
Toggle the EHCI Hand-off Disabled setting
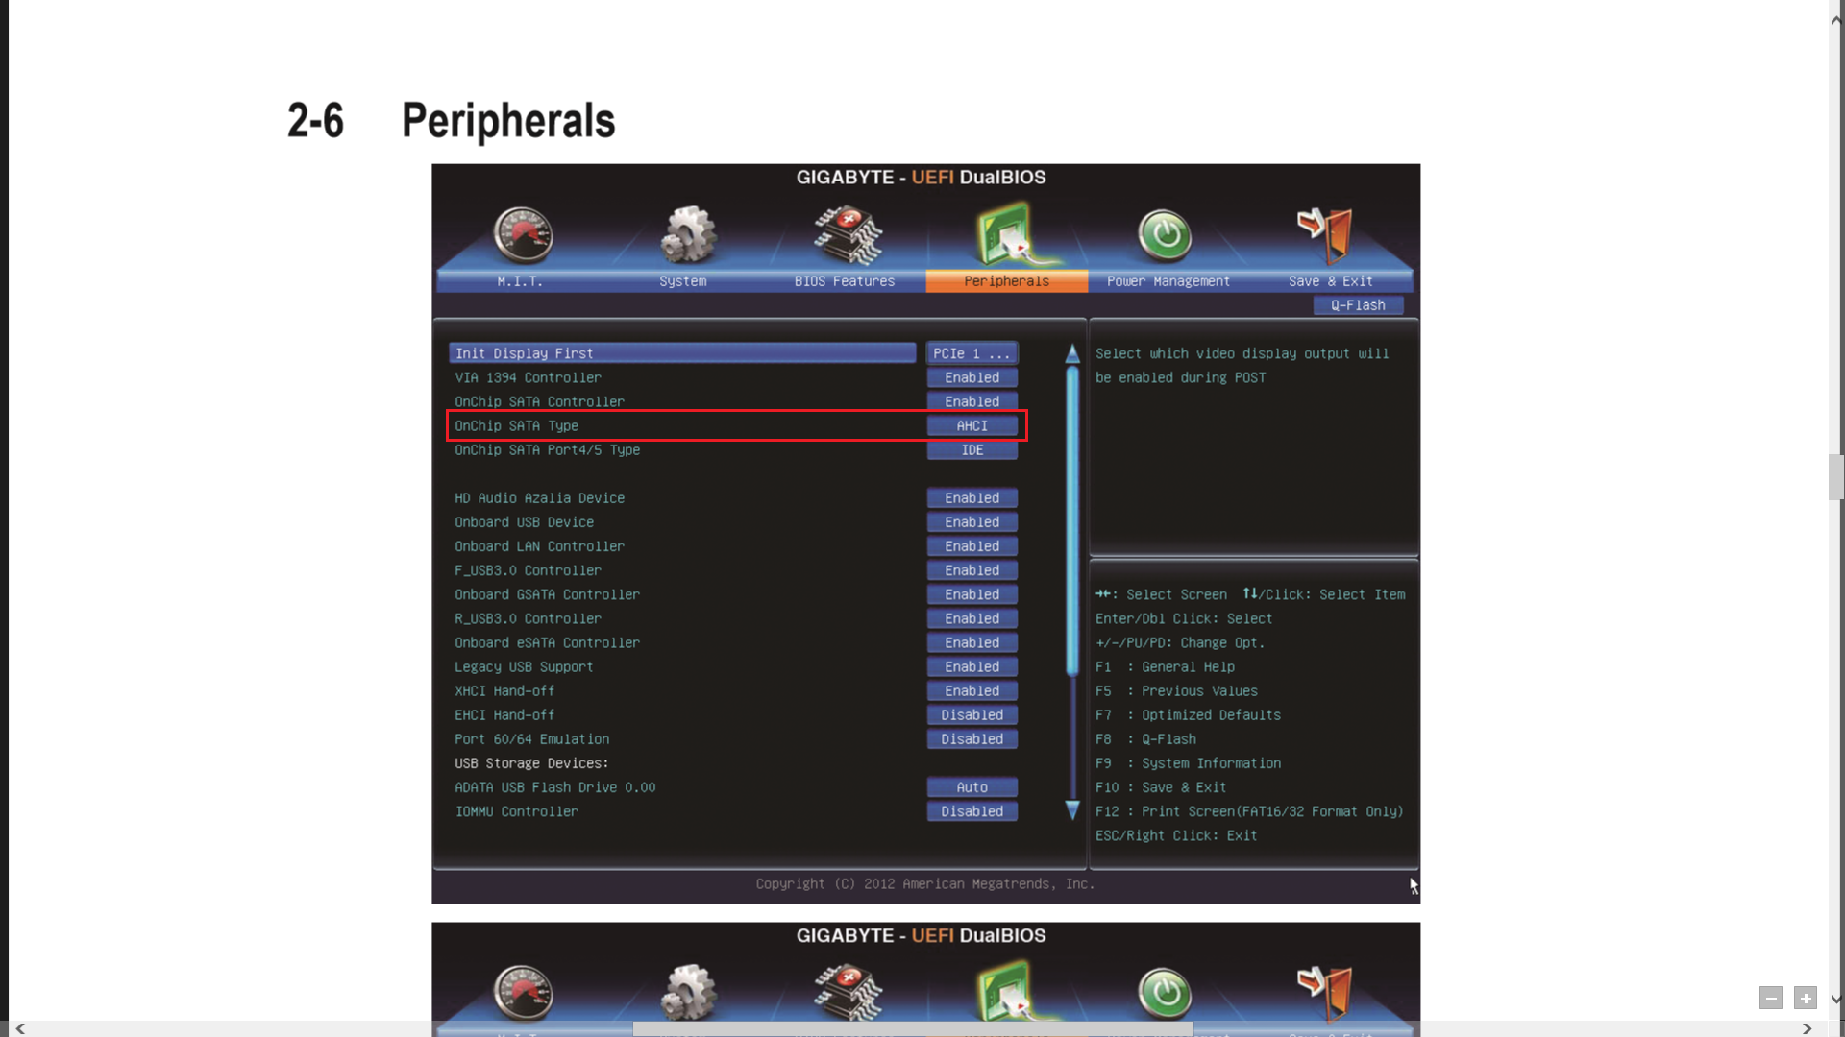pyautogui.click(x=972, y=715)
